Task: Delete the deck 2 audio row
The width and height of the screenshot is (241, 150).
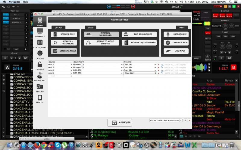Action: [158, 67]
